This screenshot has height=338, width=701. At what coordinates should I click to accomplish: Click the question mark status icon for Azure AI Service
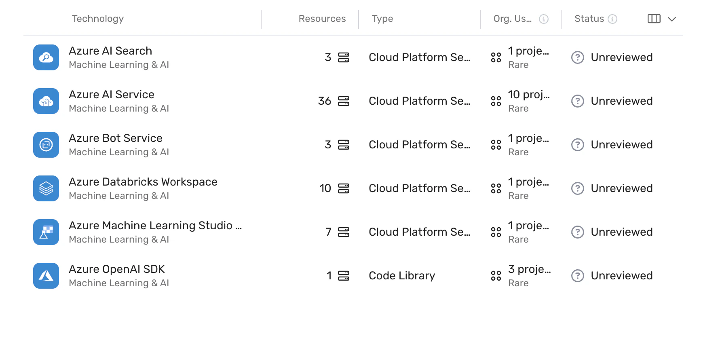click(578, 101)
